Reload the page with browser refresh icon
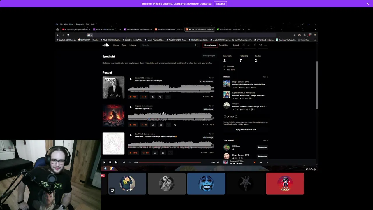373x210 pixels. (x=68, y=35)
